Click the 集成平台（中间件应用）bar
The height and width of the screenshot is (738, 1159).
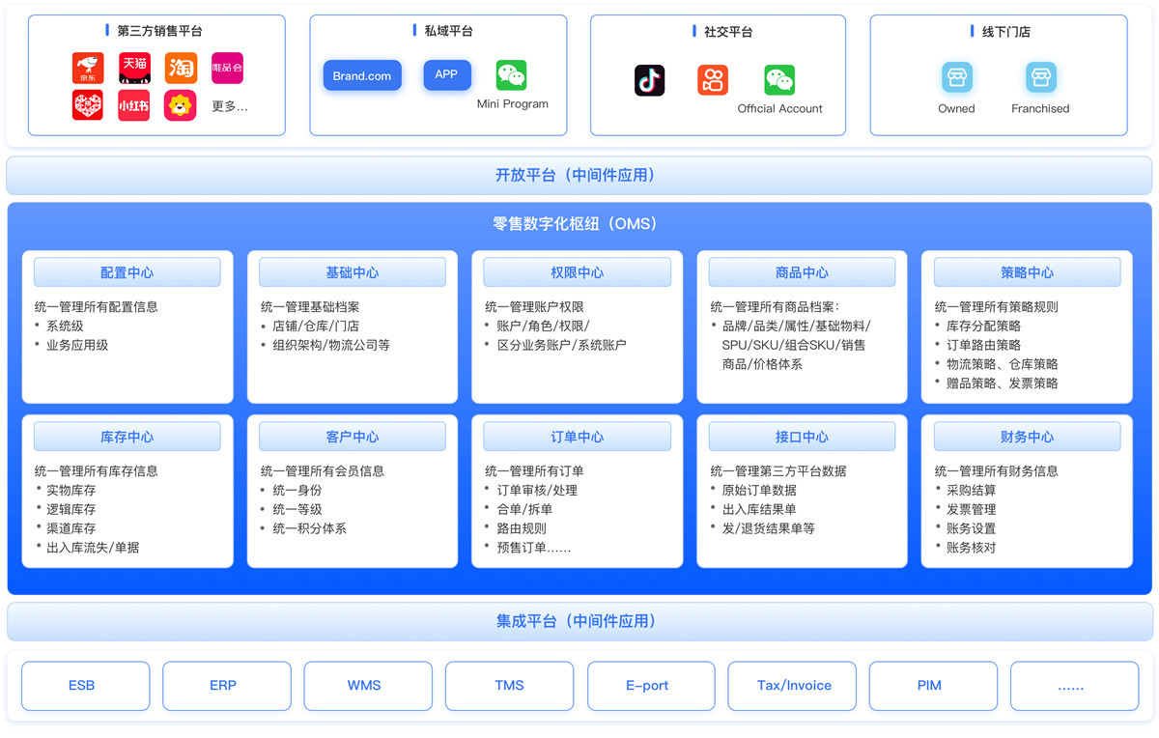(579, 621)
